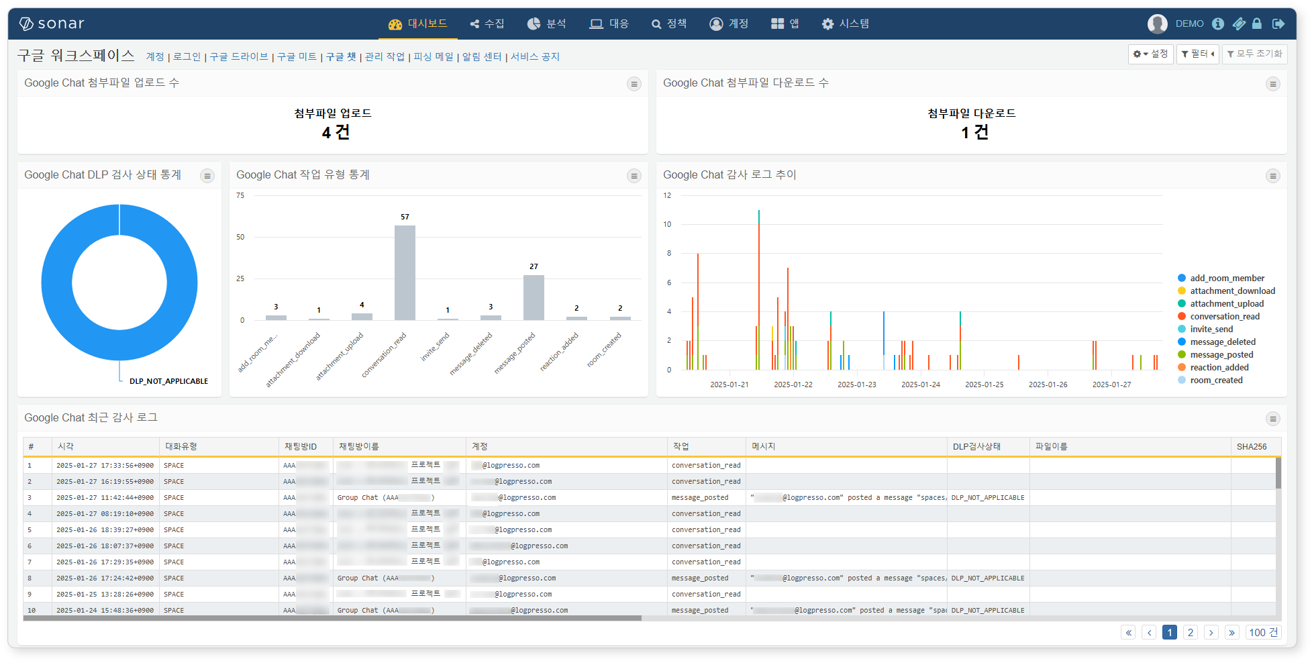Open menu of DLP status statistics panel
Image resolution: width=1312 pixels, height=663 pixels.
pyautogui.click(x=207, y=176)
